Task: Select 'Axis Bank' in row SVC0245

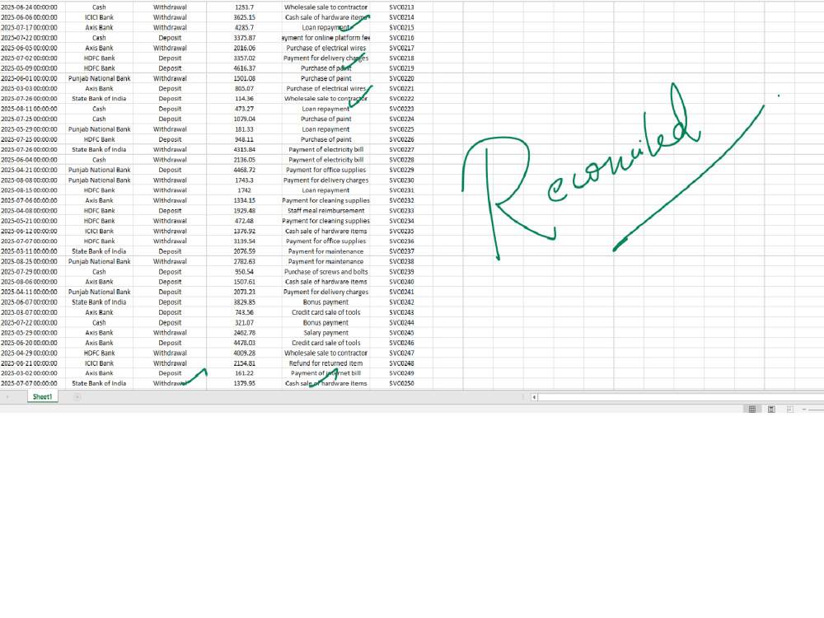Action: click(x=100, y=333)
